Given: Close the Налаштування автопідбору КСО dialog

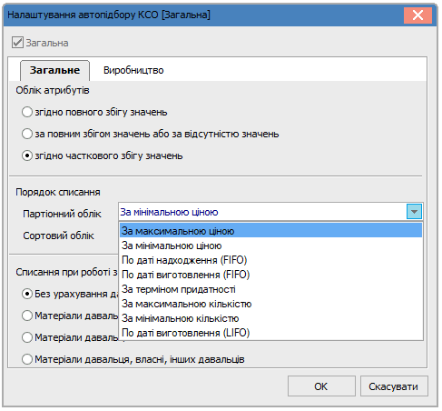Looking at the screenshot, I should click(x=417, y=15).
